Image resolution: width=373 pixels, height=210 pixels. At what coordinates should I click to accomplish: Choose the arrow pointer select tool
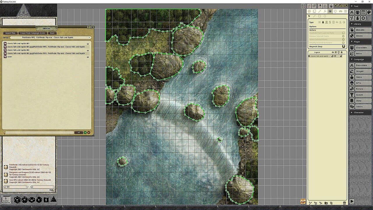coord(309,16)
